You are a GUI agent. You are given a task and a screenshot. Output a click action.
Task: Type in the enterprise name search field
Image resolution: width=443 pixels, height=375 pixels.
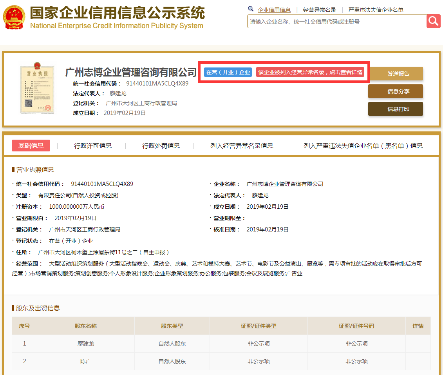[336, 22]
